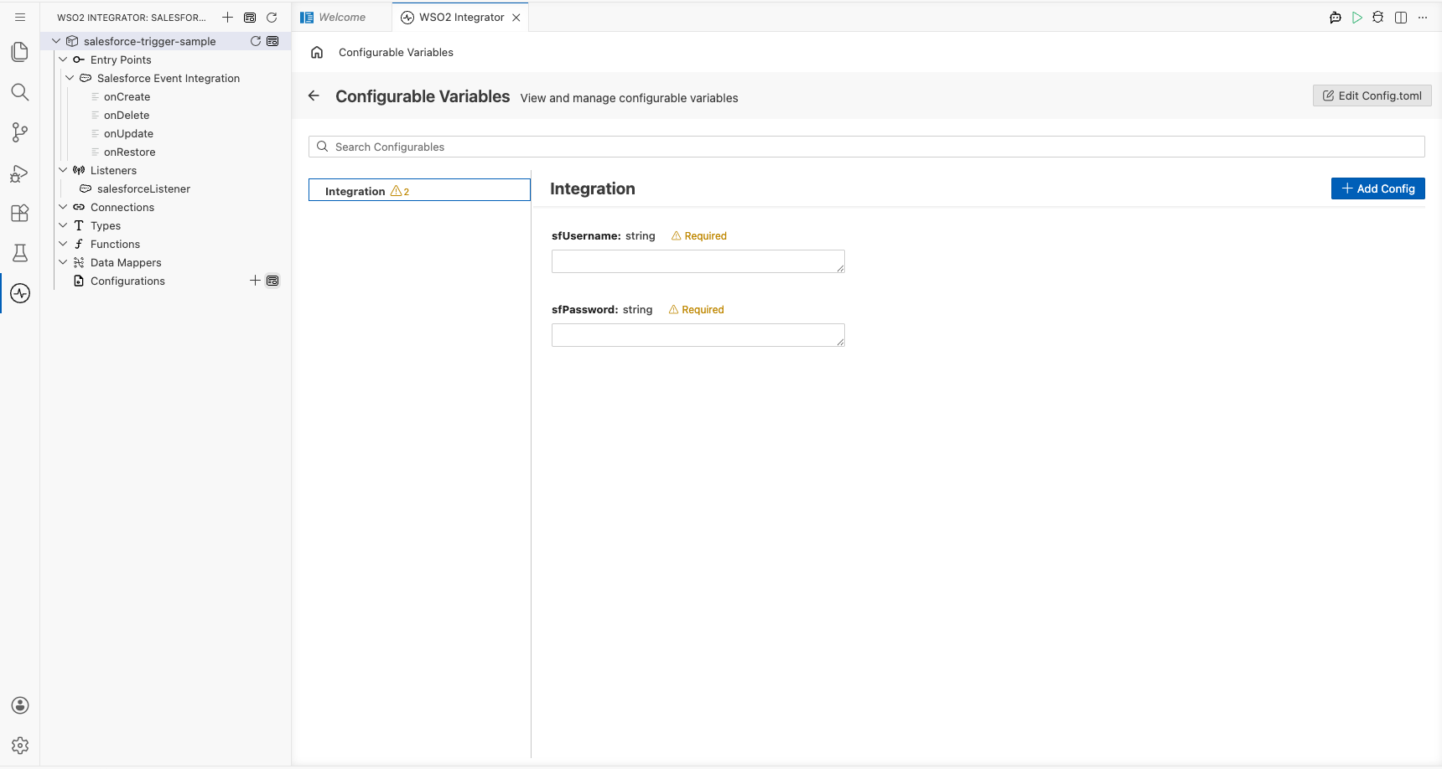
Task: Close the WSO2 Integrator tab
Action: tap(516, 18)
